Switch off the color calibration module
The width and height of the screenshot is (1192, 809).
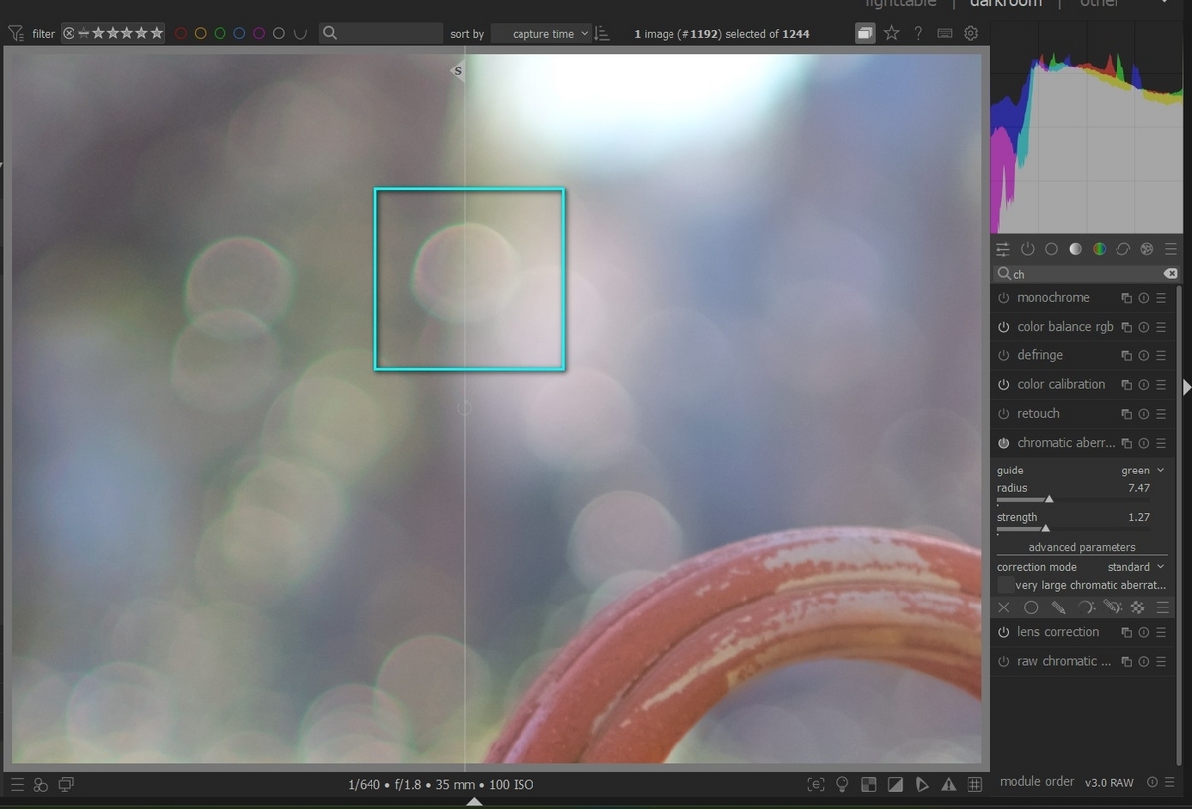(x=1004, y=384)
